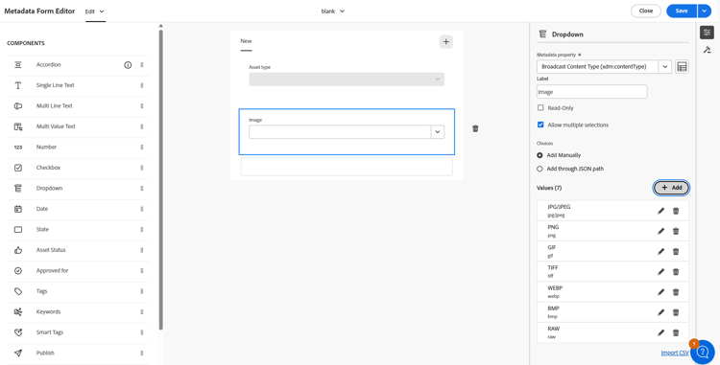The image size is (720, 365).
Task: Edit the GIF value
Action: [x=660, y=251]
